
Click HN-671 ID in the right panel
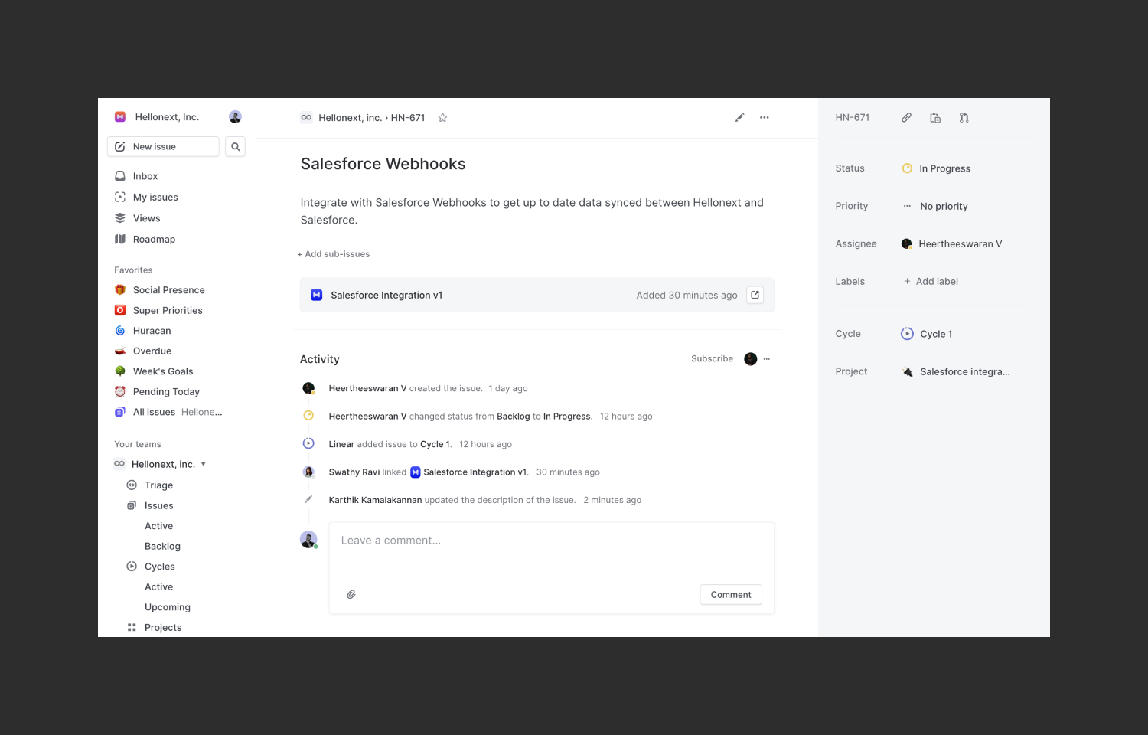(x=853, y=118)
